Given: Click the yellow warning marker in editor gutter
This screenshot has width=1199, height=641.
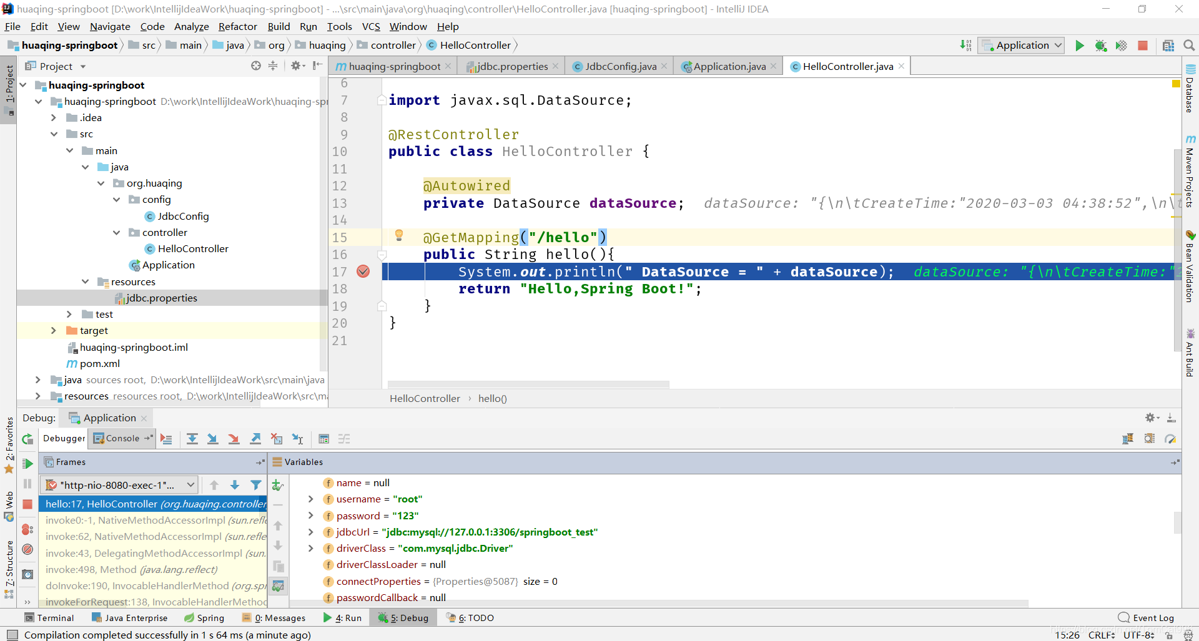Looking at the screenshot, I should tap(1176, 84).
